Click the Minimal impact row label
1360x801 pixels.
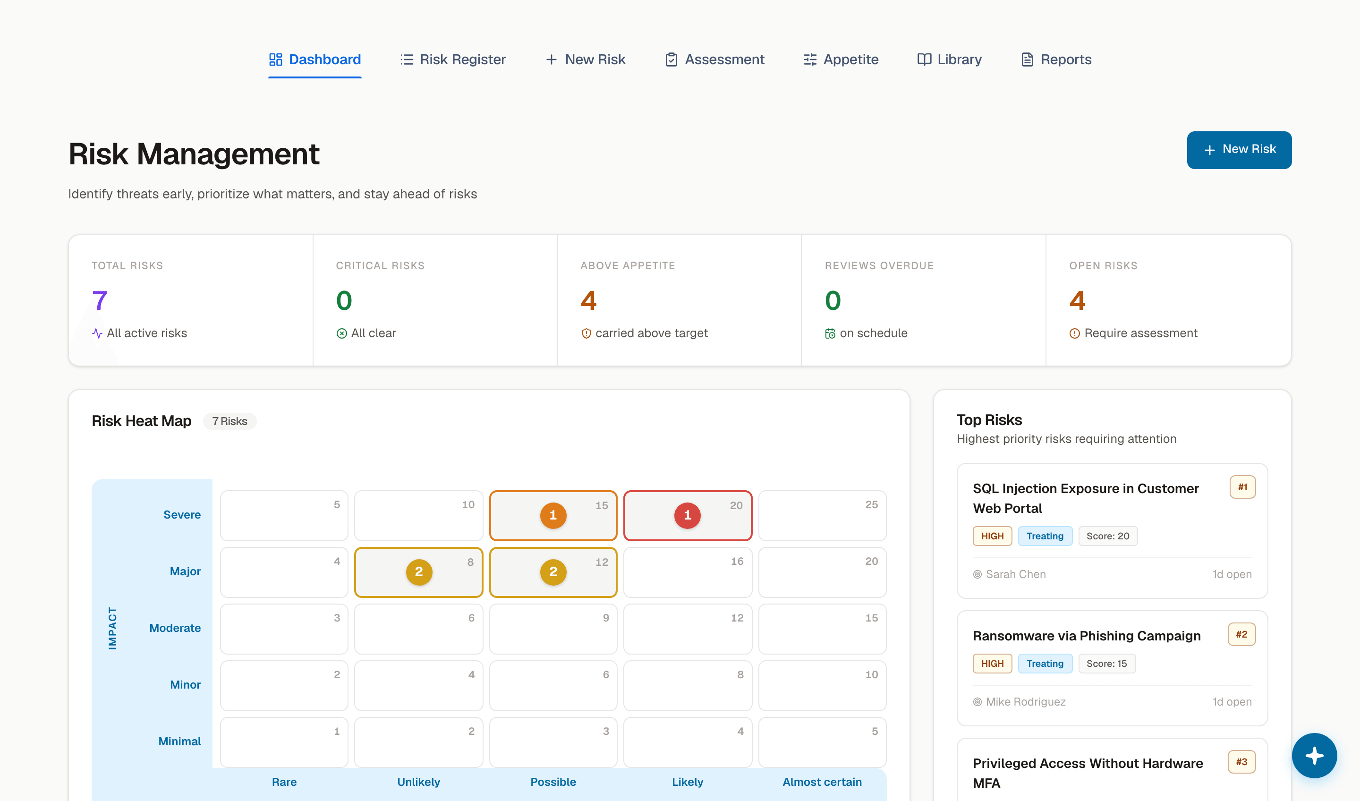point(179,741)
